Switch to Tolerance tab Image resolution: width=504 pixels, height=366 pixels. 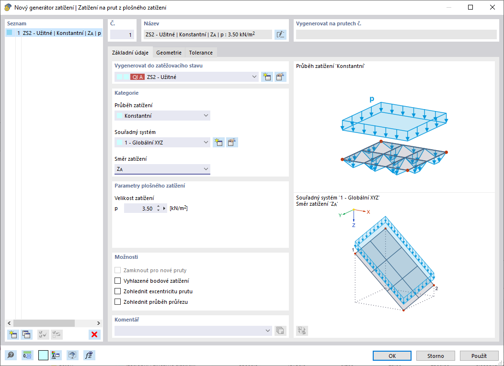tap(201, 53)
